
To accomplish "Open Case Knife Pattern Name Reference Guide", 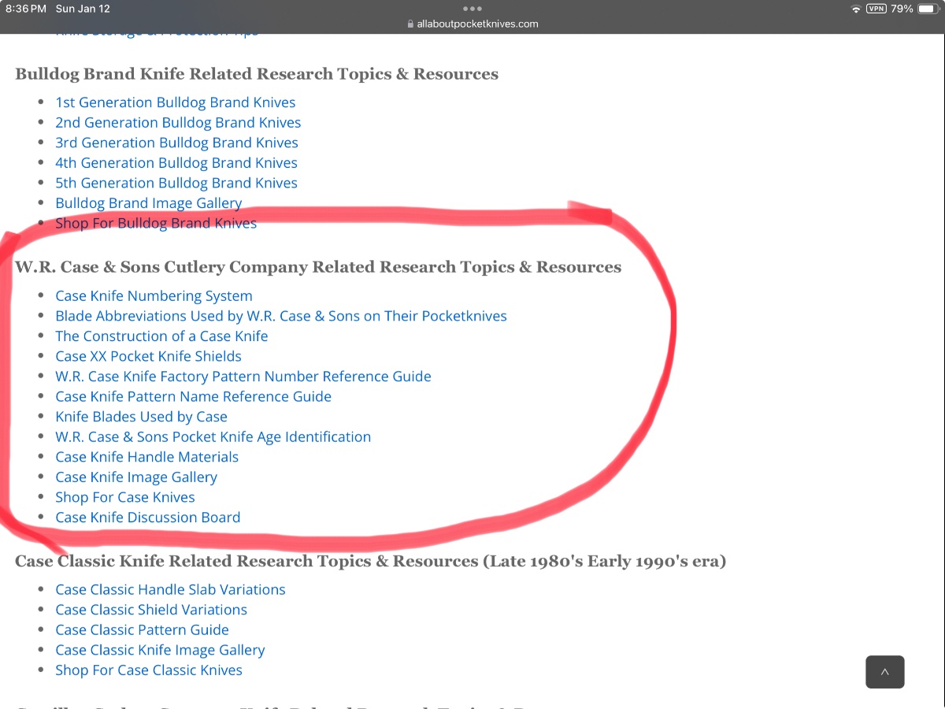I will [193, 396].
